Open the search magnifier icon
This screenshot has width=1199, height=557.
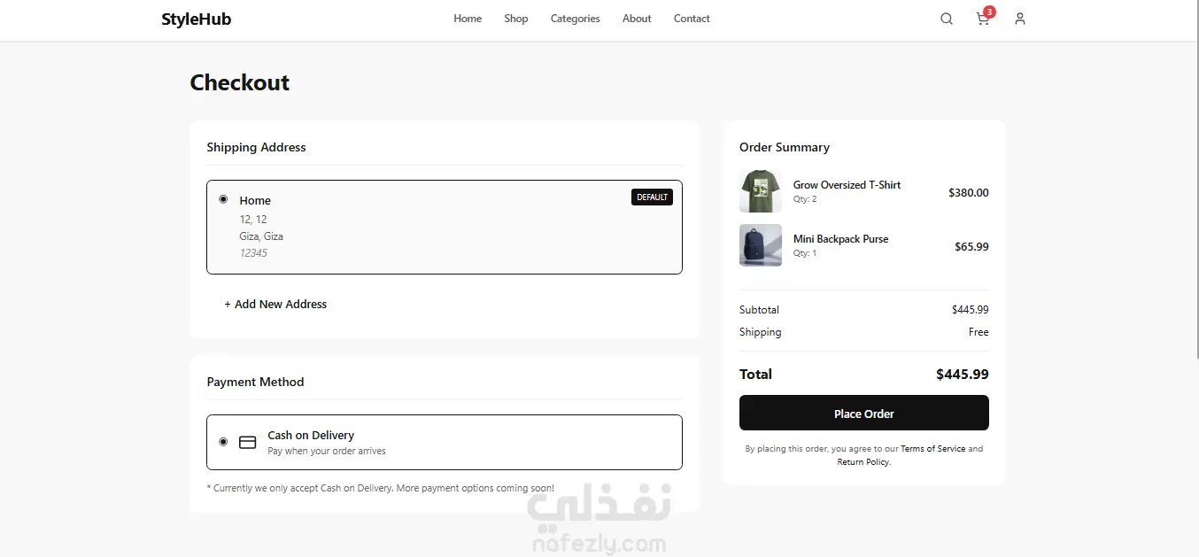pos(947,19)
